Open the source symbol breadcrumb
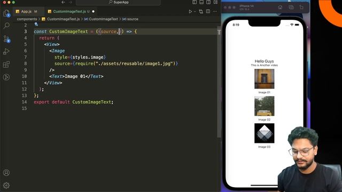342x192 pixels. point(130,19)
